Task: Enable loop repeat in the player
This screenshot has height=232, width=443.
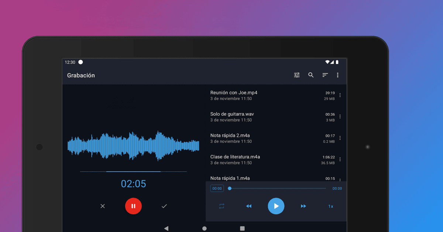Action: click(221, 206)
